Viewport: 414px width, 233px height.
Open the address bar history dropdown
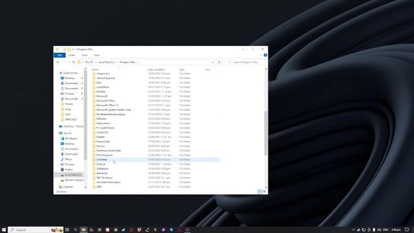pos(213,62)
